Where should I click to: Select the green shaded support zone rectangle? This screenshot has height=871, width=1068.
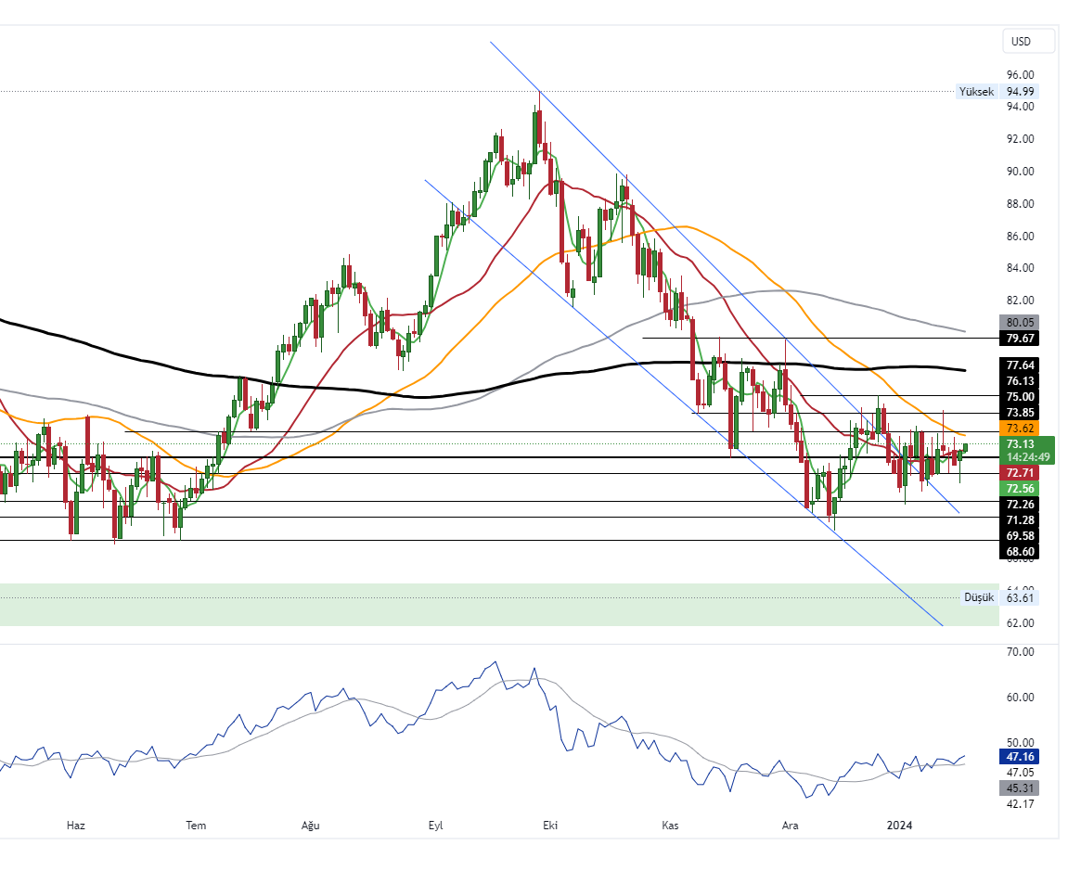[464, 605]
